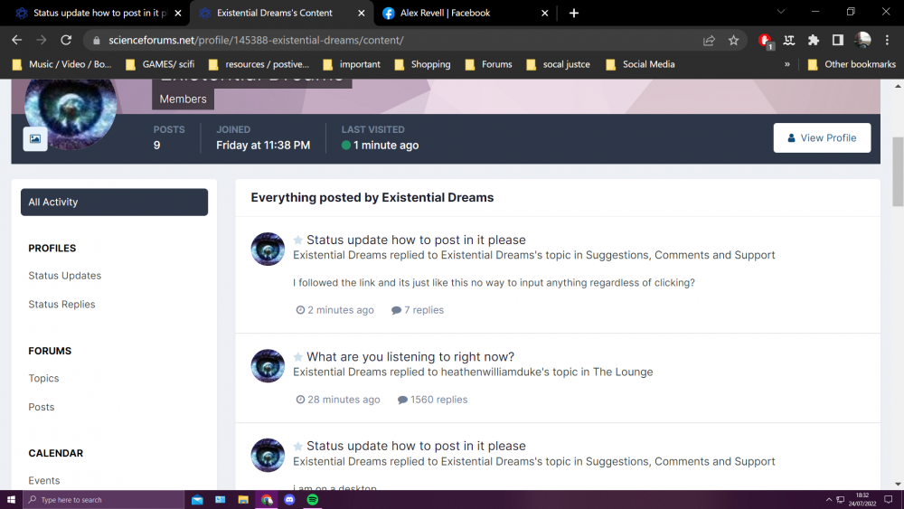Open the AdBlock extension icon

point(765,41)
